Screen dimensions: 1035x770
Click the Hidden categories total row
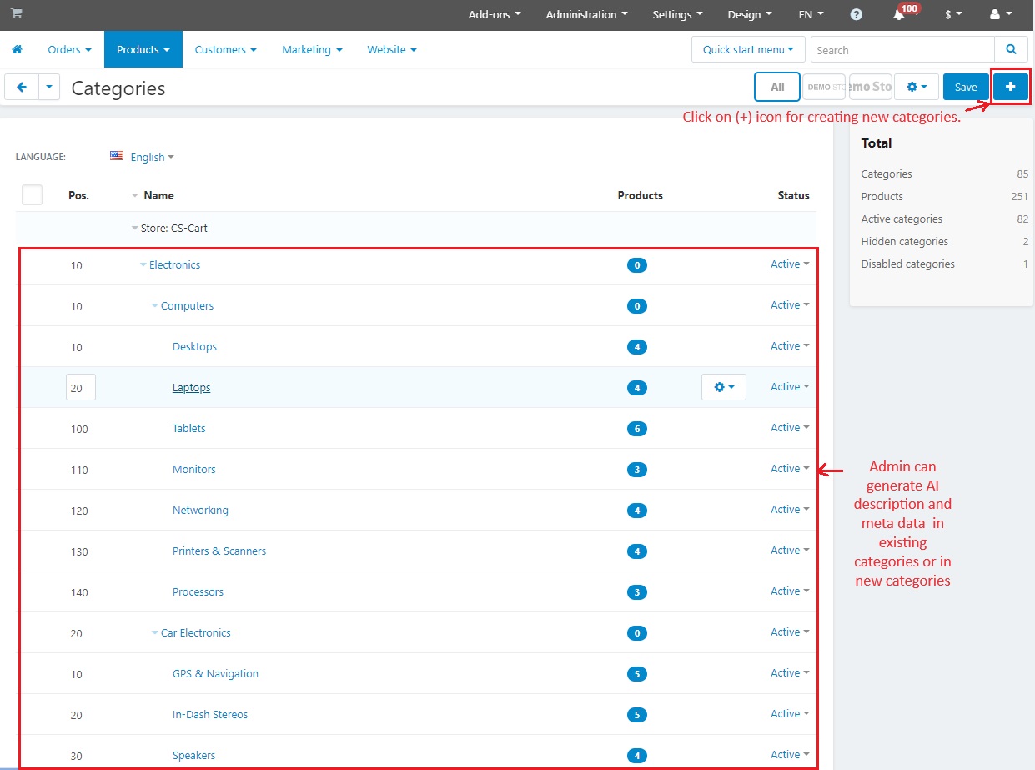944,242
